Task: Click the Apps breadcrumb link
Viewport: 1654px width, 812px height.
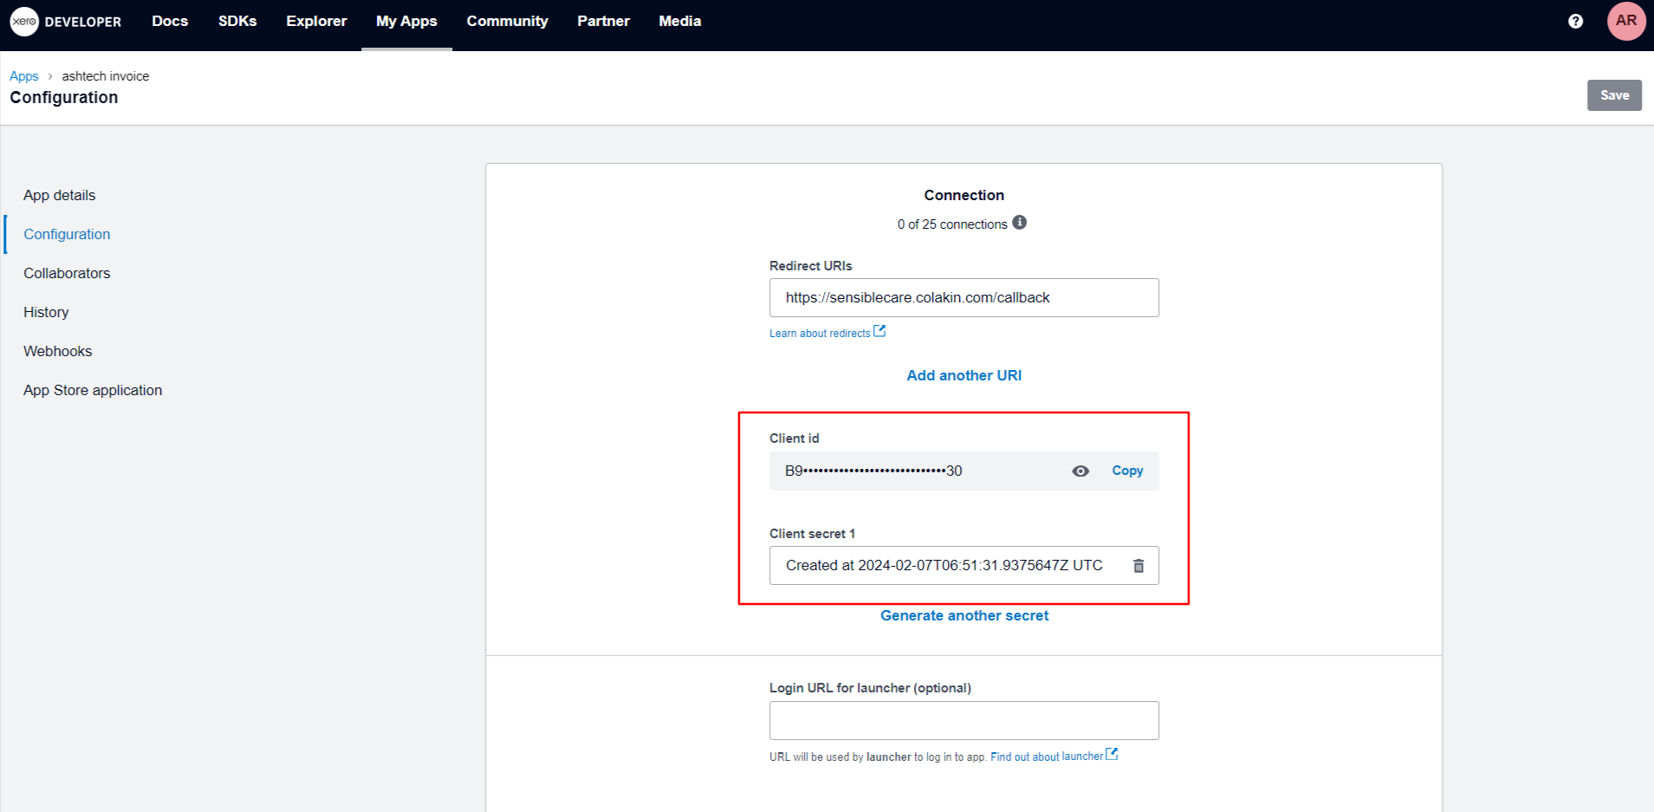Action: click(24, 76)
